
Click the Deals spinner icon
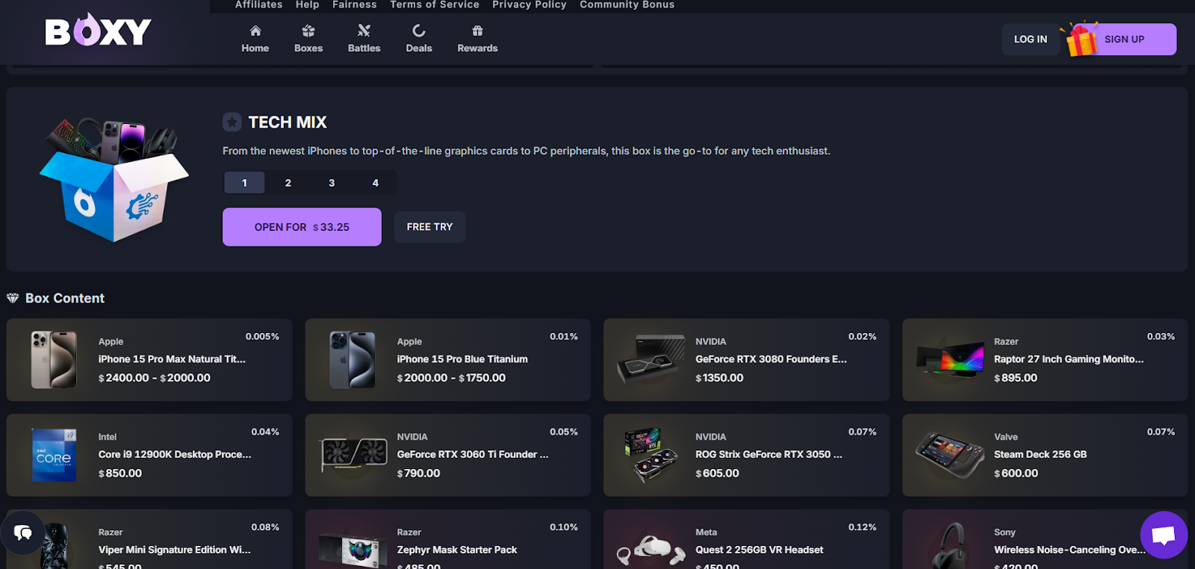419,31
